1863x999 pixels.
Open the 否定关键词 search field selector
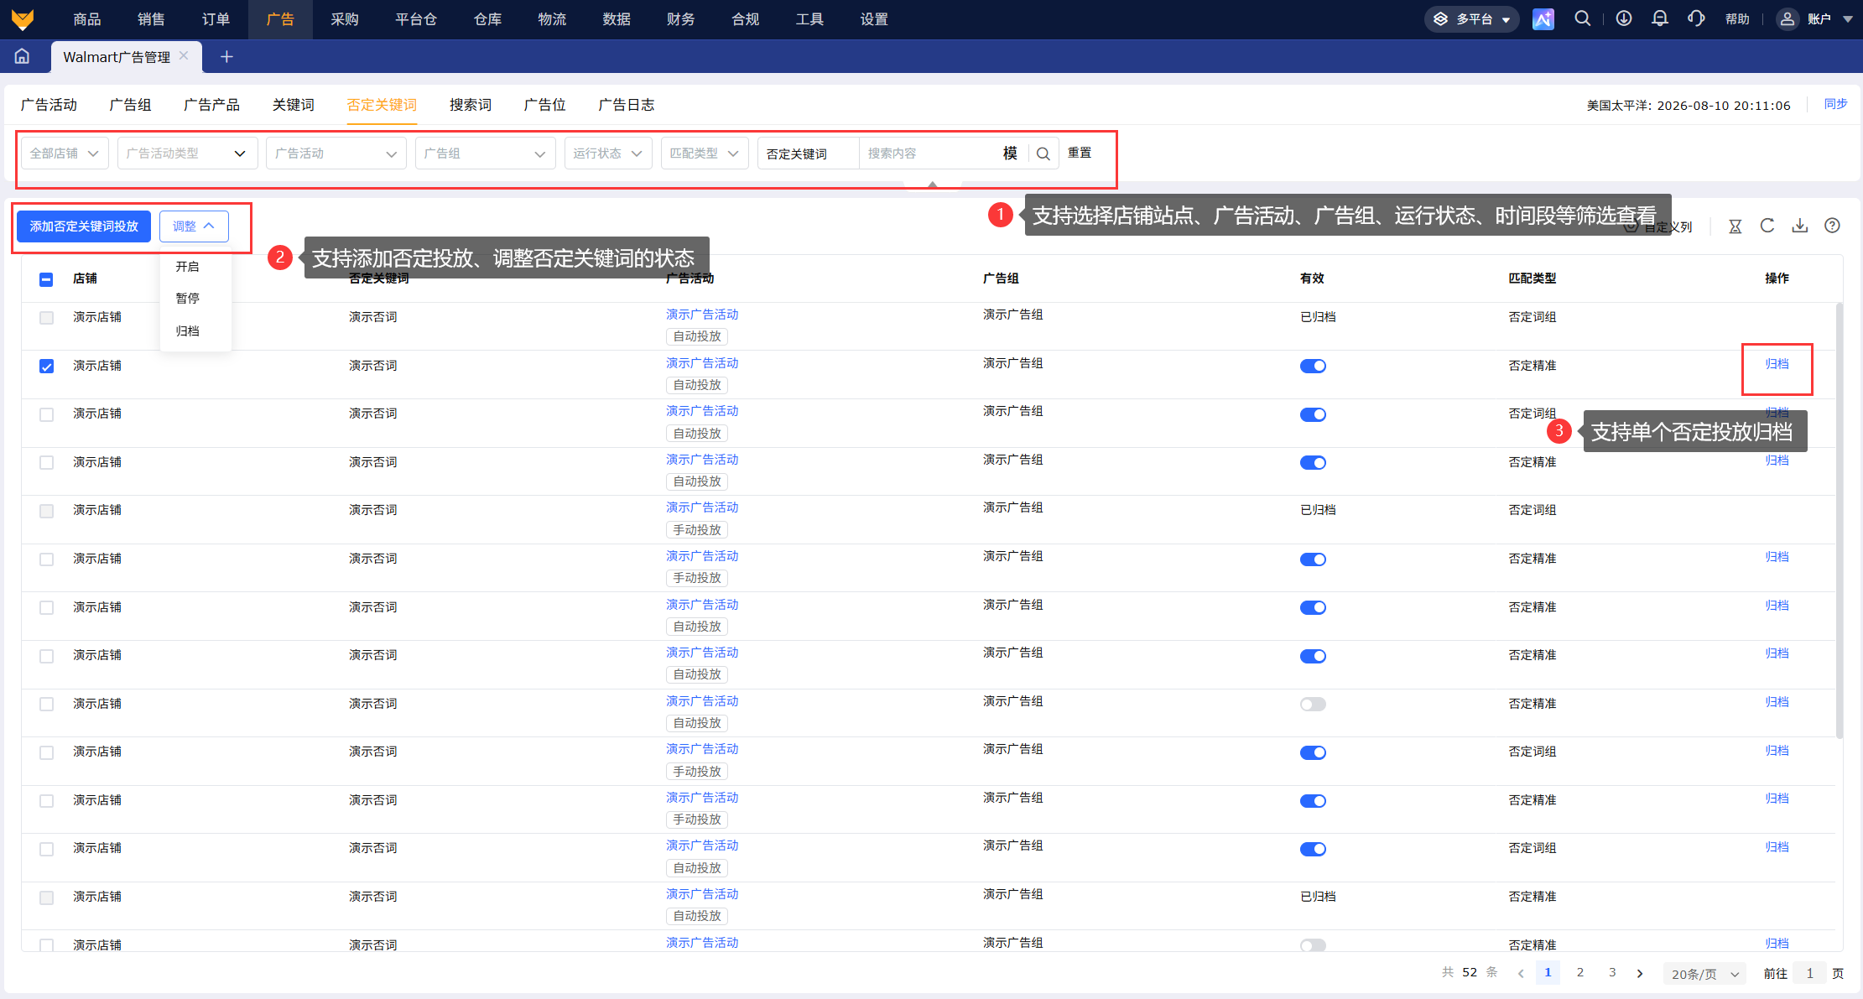(809, 153)
